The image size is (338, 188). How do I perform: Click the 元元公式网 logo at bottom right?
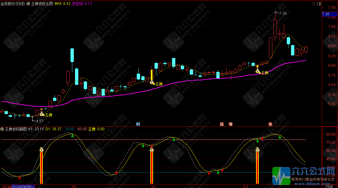tap(305, 176)
